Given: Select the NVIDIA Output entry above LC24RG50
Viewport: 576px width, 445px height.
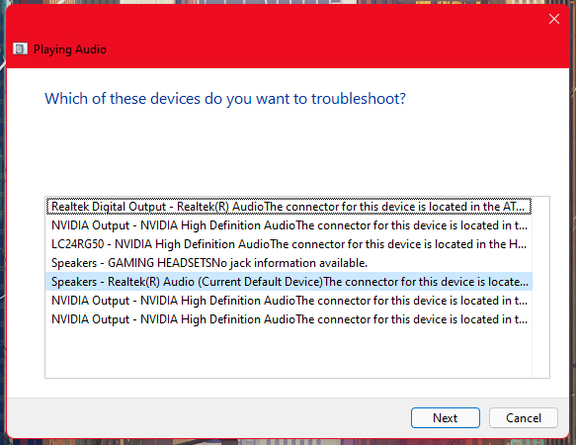Looking at the screenshot, I should (288, 225).
